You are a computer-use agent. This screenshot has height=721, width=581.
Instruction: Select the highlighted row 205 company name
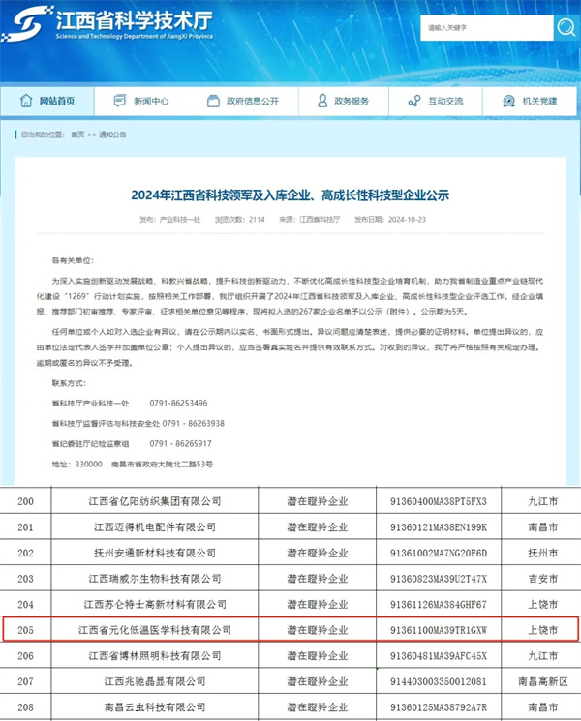tap(155, 629)
